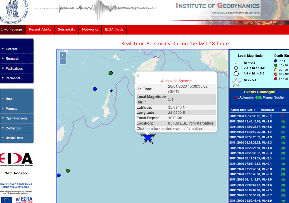Close the Automatic Solution popup
Viewport: 289px width, 203px height.
pos(138,76)
